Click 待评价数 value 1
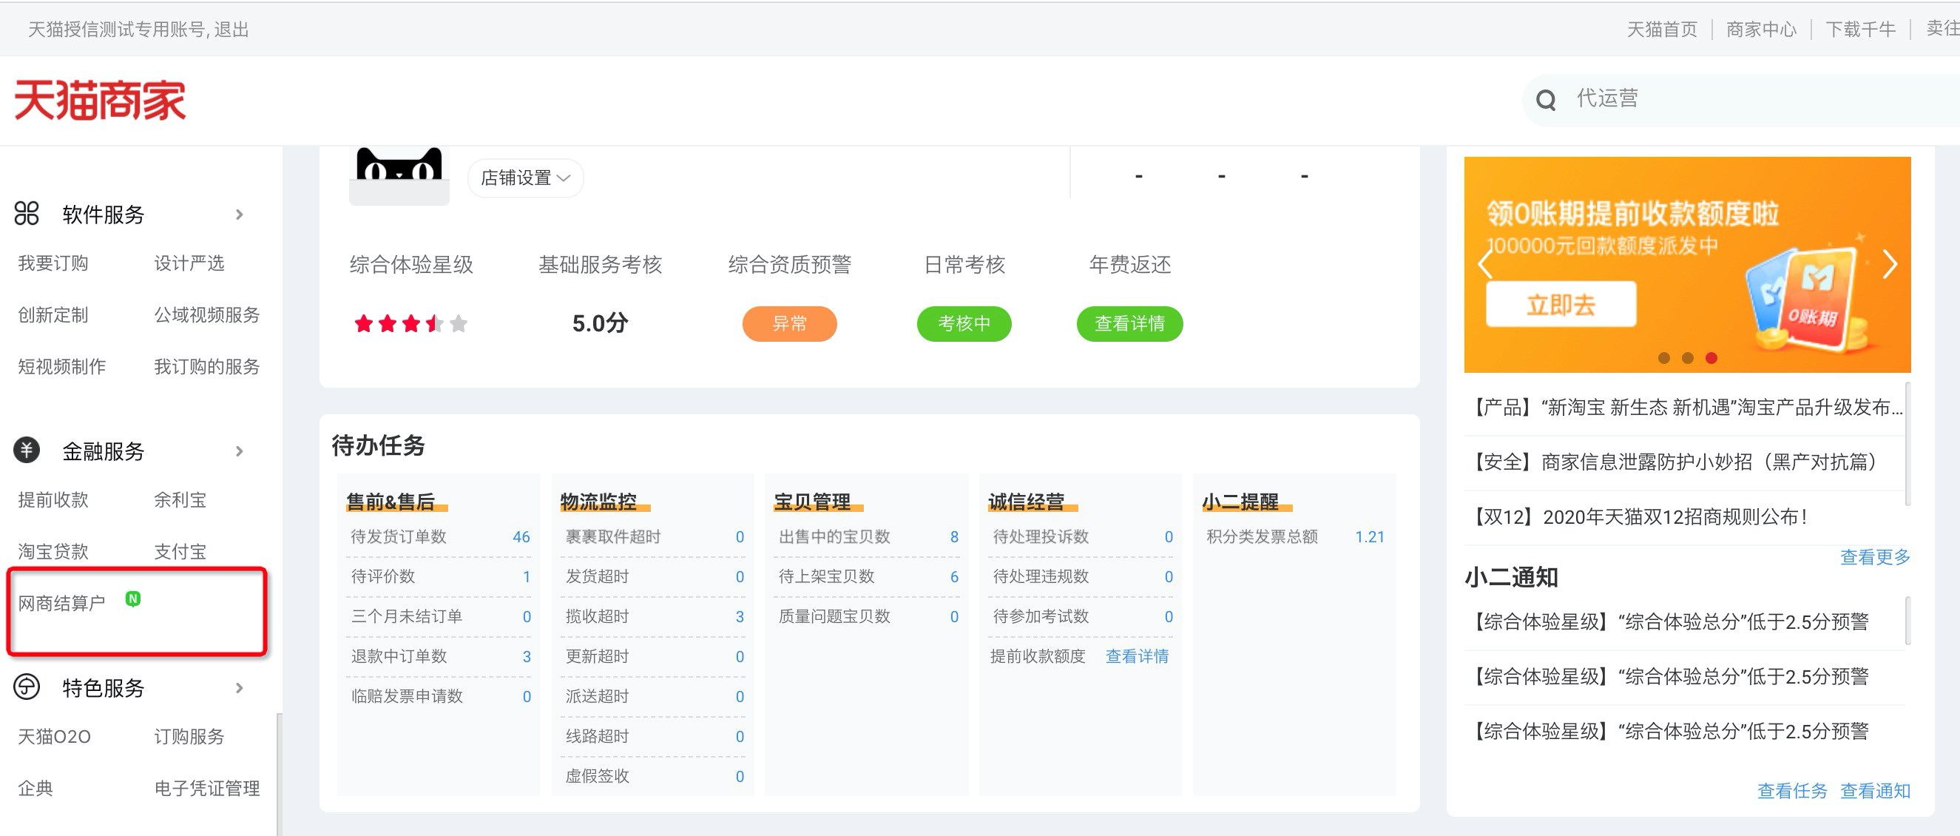Image resolution: width=1960 pixels, height=836 pixels. coord(526,577)
